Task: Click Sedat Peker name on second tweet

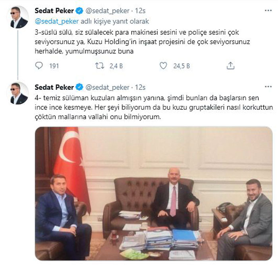Action: [54, 87]
